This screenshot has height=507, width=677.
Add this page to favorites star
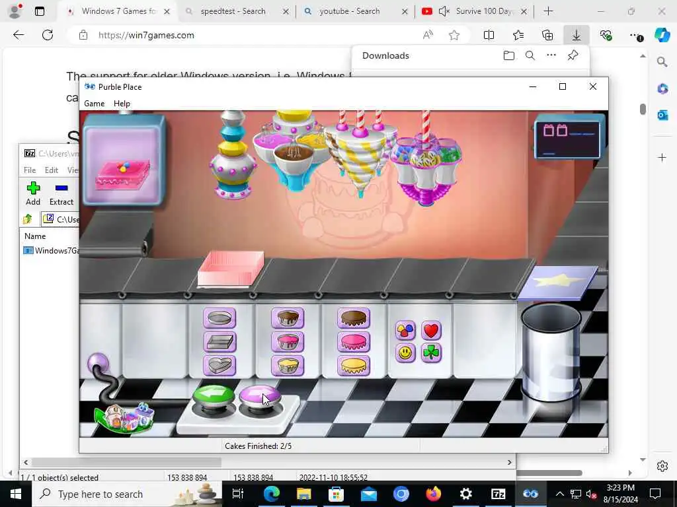click(x=454, y=36)
